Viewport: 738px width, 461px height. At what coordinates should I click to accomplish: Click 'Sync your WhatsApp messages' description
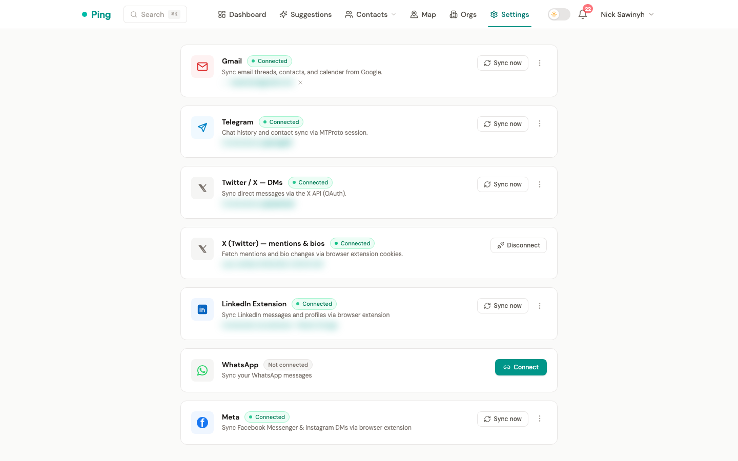click(267, 375)
